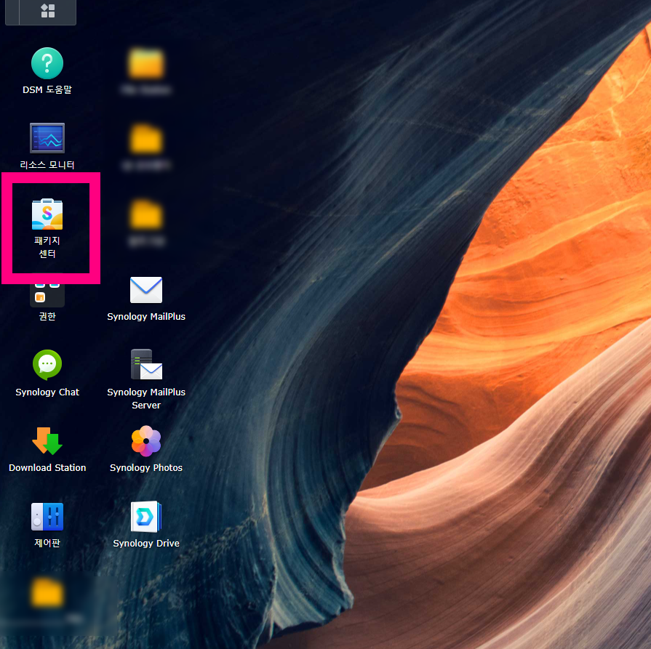Viewport: 651px width, 649px height.
Task: Open DSM 도움말 help icon
Action: click(47, 63)
